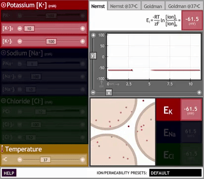This screenshot has height=179, width=204.
Task: Click the [Cl-]i slider knob showing 10
Action: [31, 138]
